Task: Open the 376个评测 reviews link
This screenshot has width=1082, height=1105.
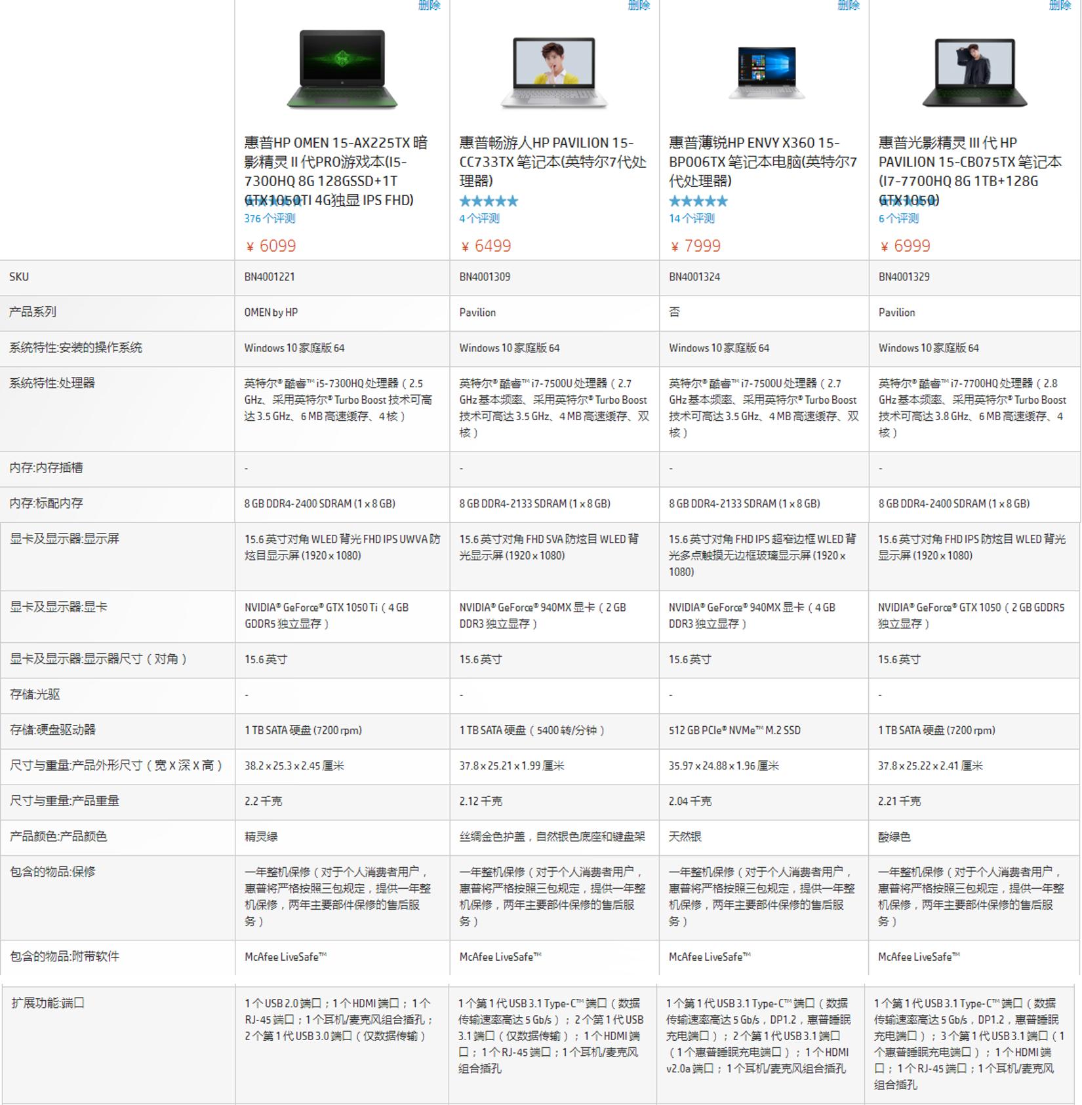Action: (270, 218)
